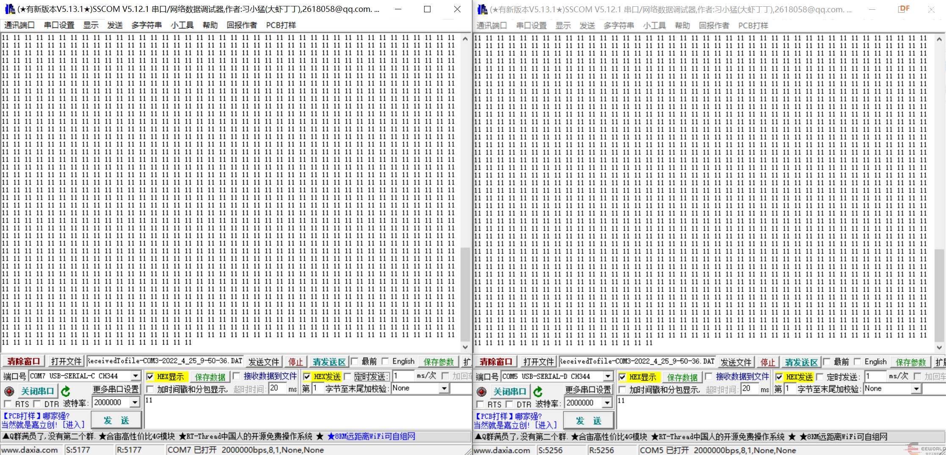This screenshot has height=455, width=946.
Task: Click 关闭串口 button in right window
Action: click(x=510, y=392)
